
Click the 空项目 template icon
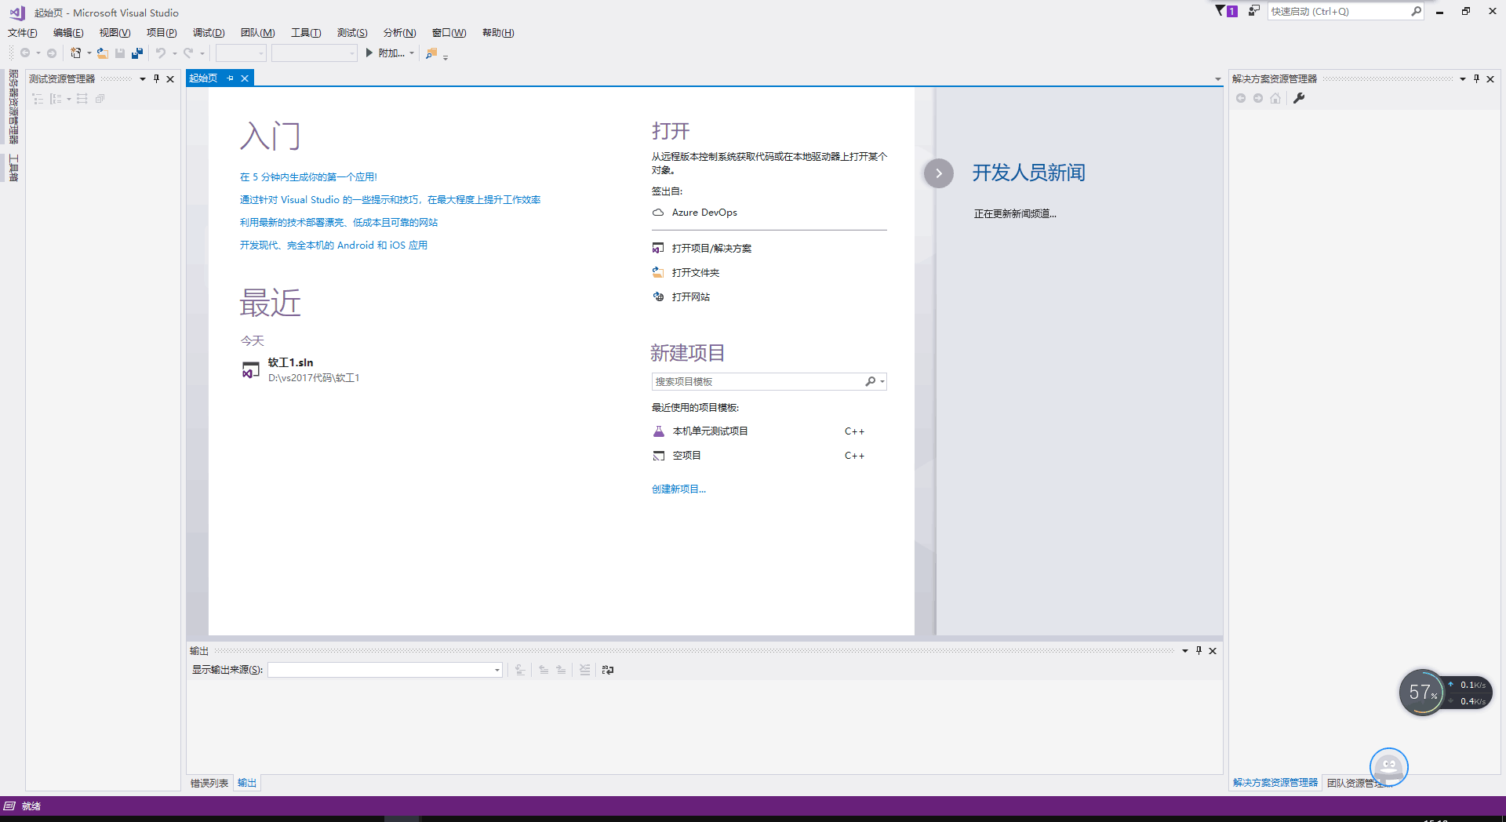pos(659,456)
